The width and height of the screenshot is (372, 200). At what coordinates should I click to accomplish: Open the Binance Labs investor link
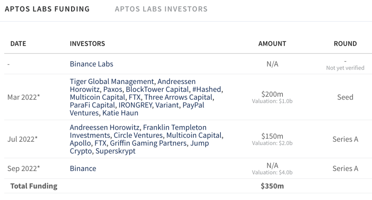click(91, 64)
